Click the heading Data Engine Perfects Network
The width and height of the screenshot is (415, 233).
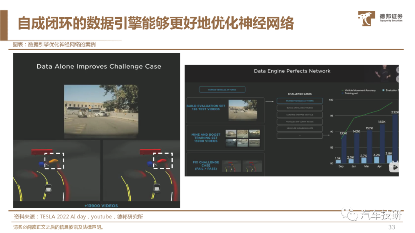click(292, 71)
